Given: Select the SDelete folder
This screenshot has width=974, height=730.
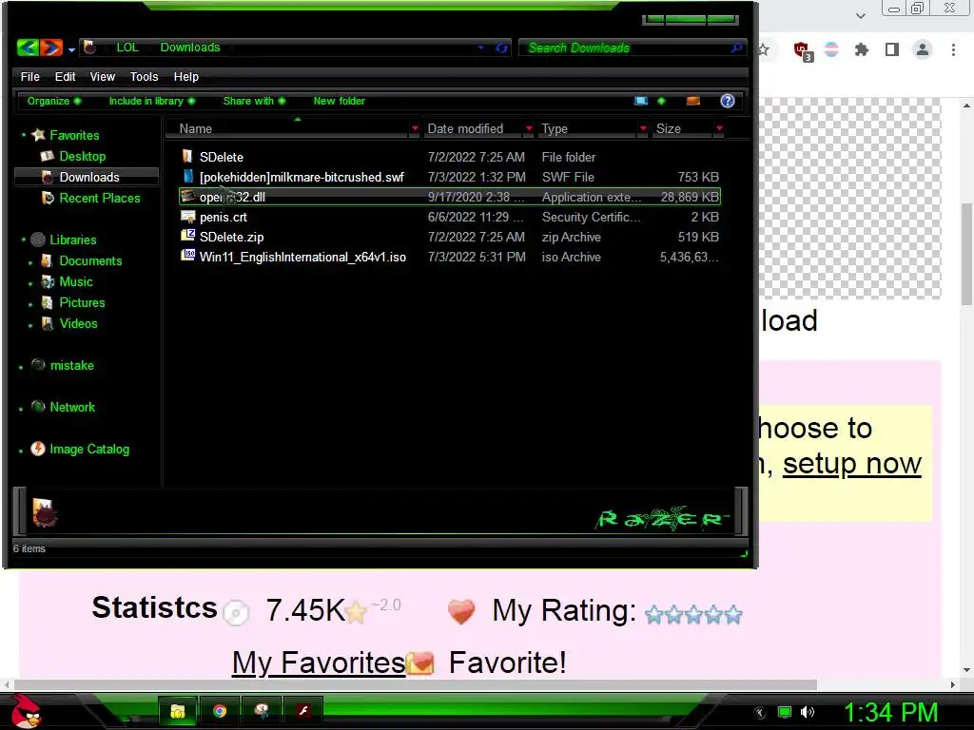Looking at the screenshot, I should click(450, 157).
